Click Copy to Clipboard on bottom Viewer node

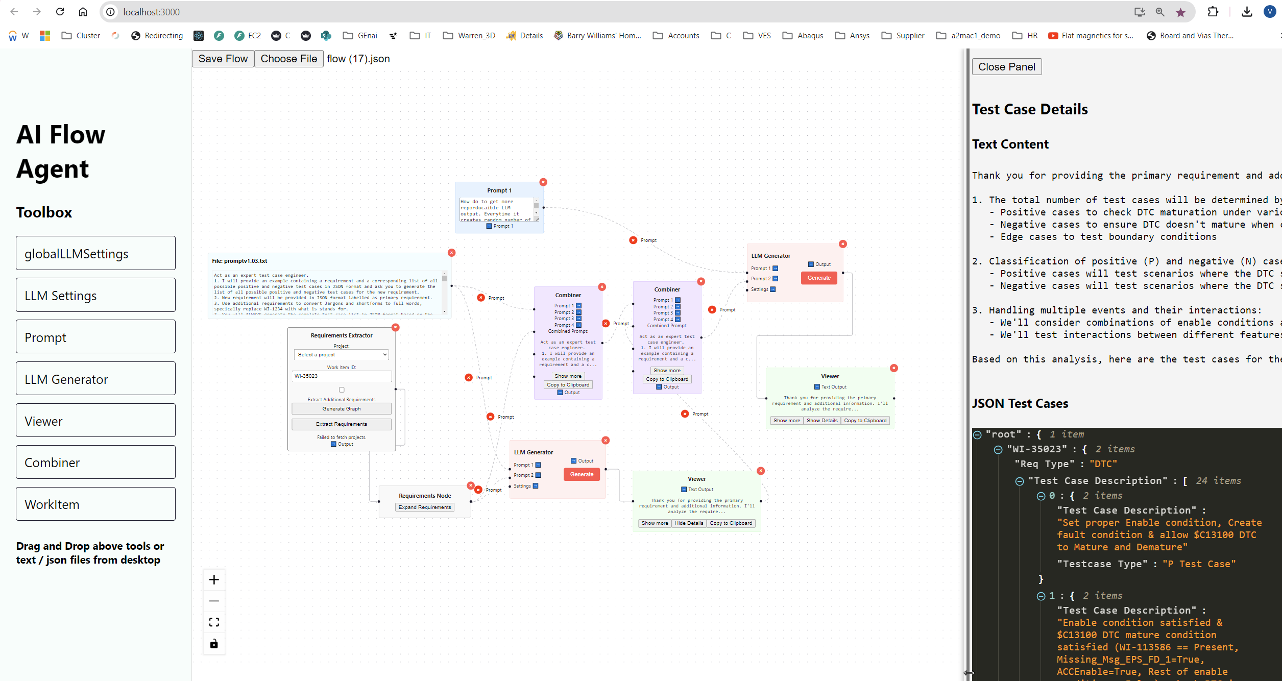731,523
